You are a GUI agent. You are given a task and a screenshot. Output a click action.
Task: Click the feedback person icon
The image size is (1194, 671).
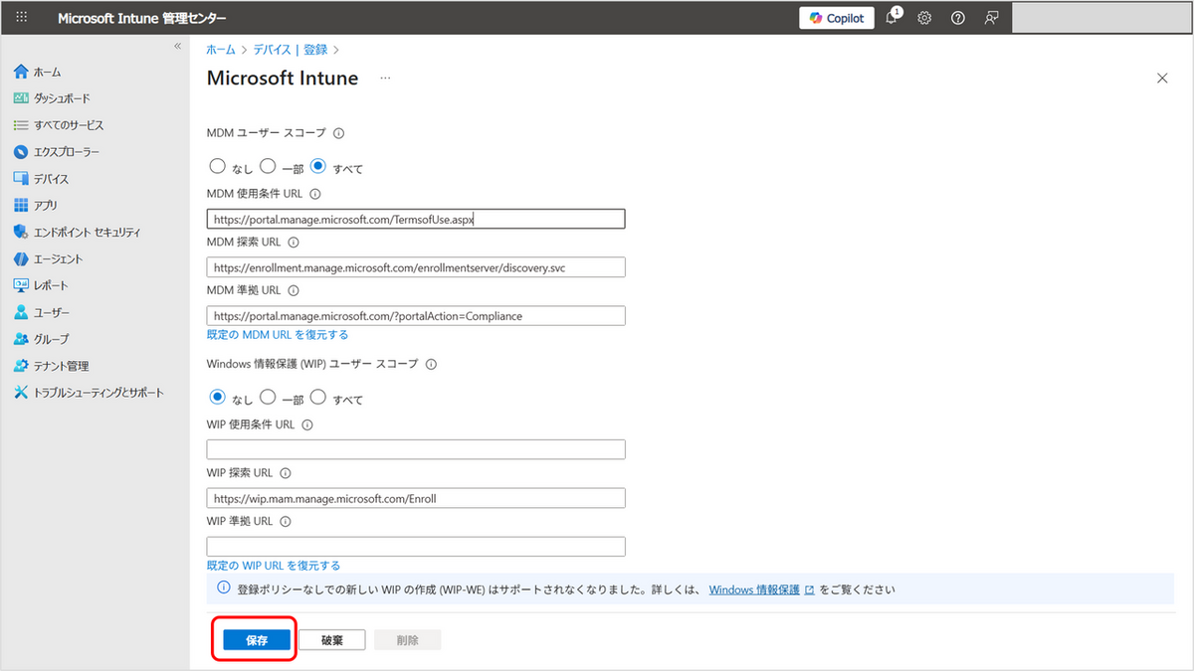tap(991, 18)
